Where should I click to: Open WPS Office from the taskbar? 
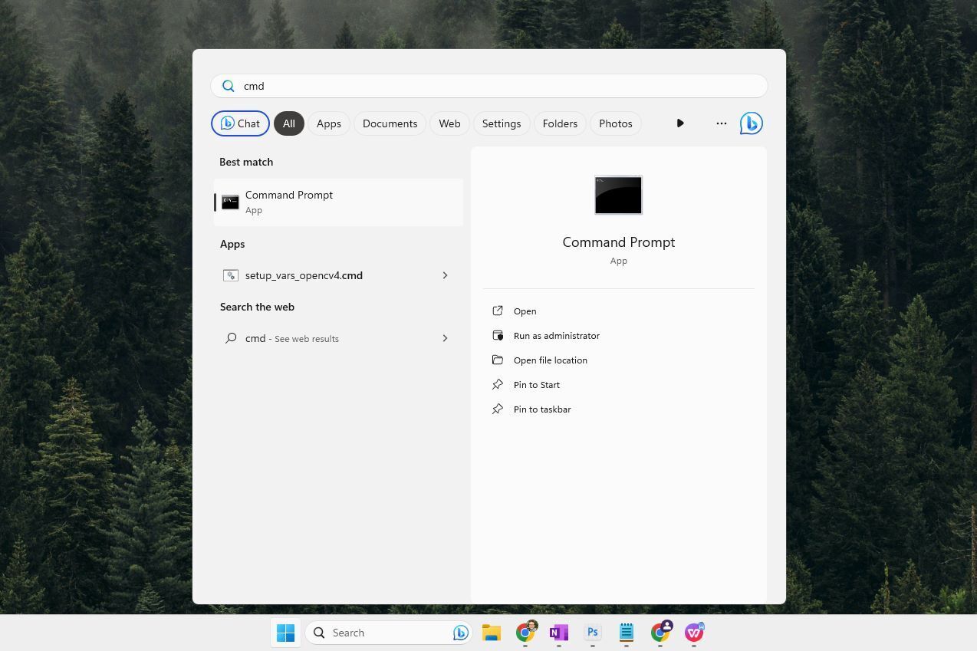pyautogui.click(x=694, y=633)
